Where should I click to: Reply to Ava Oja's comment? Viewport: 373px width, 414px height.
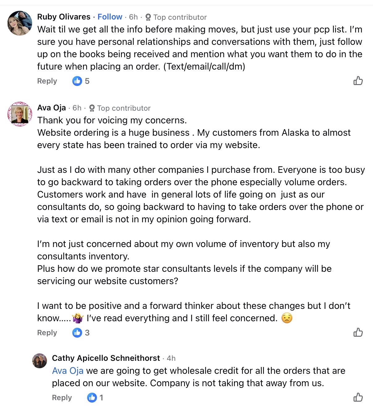tap(47, 333)
